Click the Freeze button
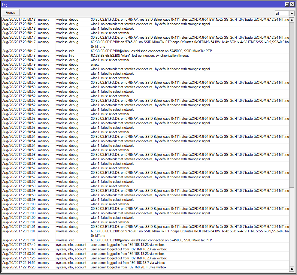The width and height of the screenshot is (297, 275). coord(11,13)
